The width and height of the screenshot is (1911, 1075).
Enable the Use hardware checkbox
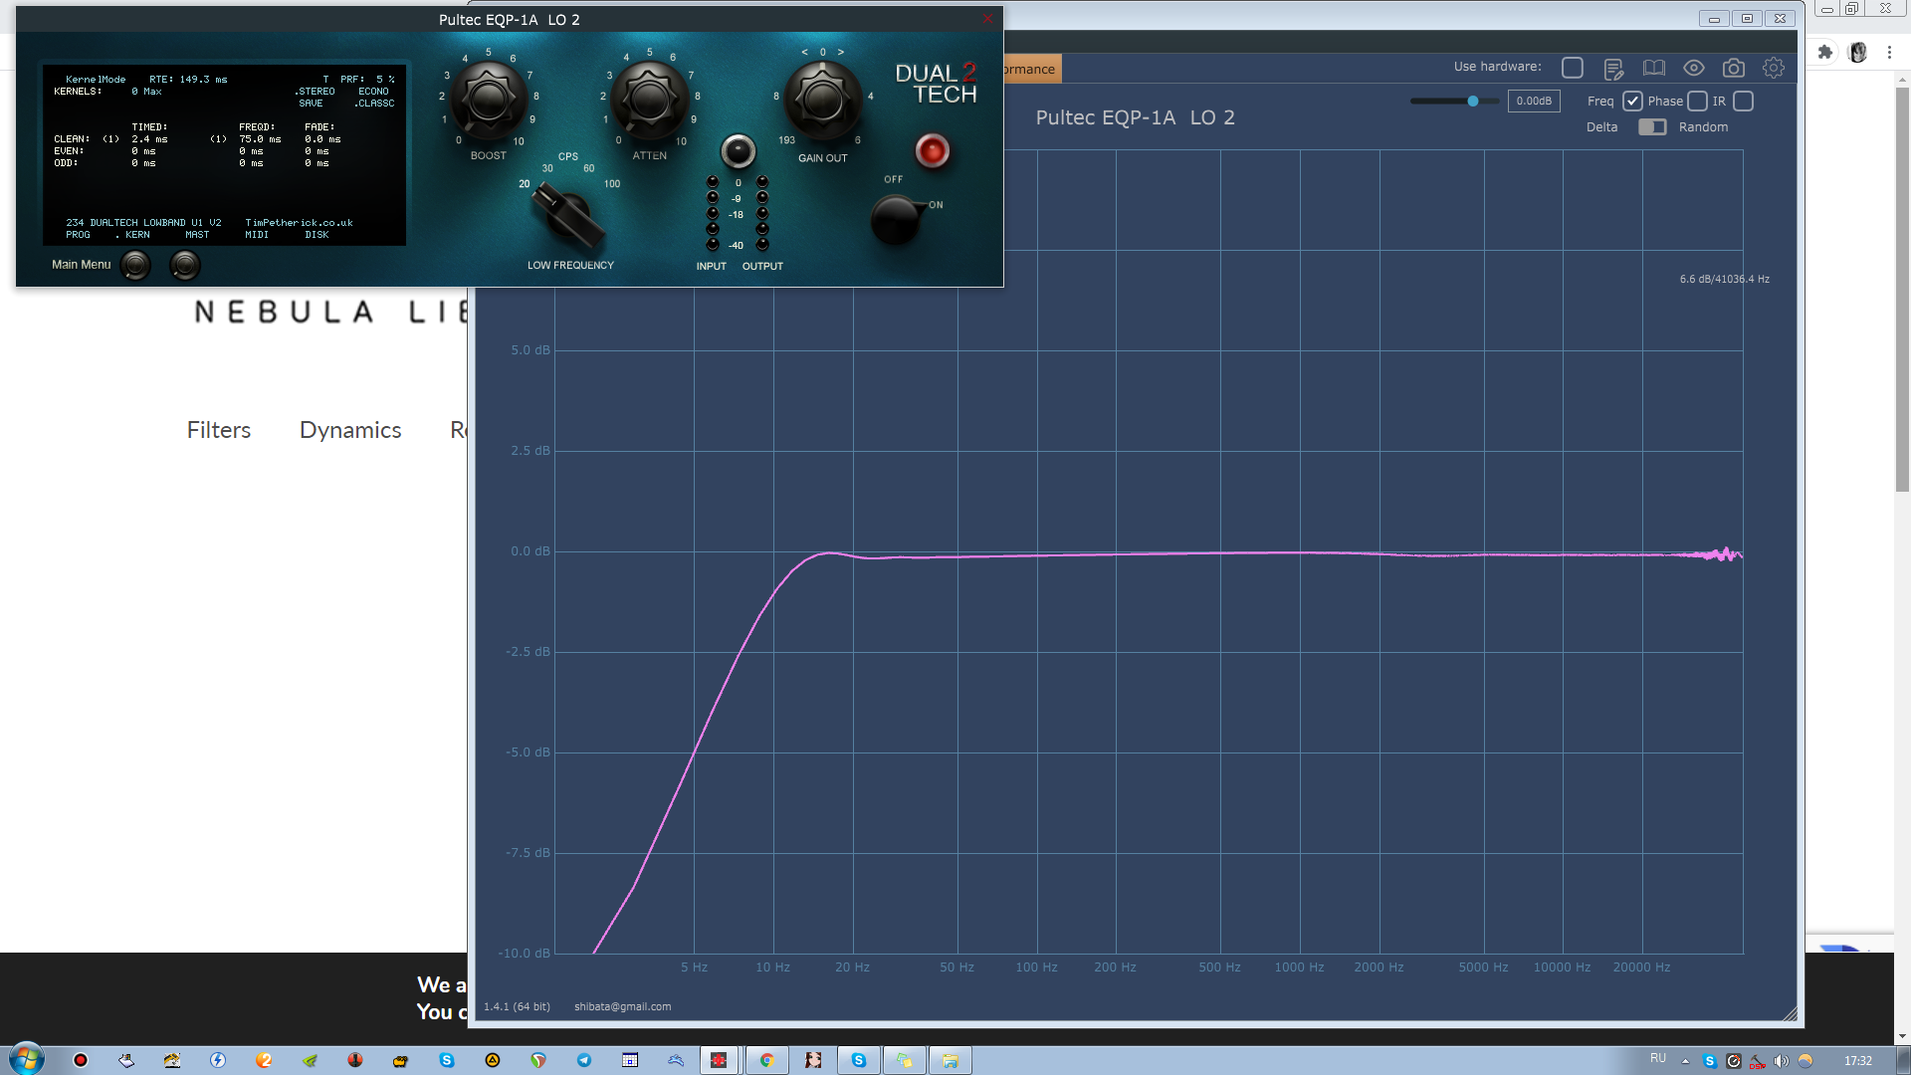1573,68
